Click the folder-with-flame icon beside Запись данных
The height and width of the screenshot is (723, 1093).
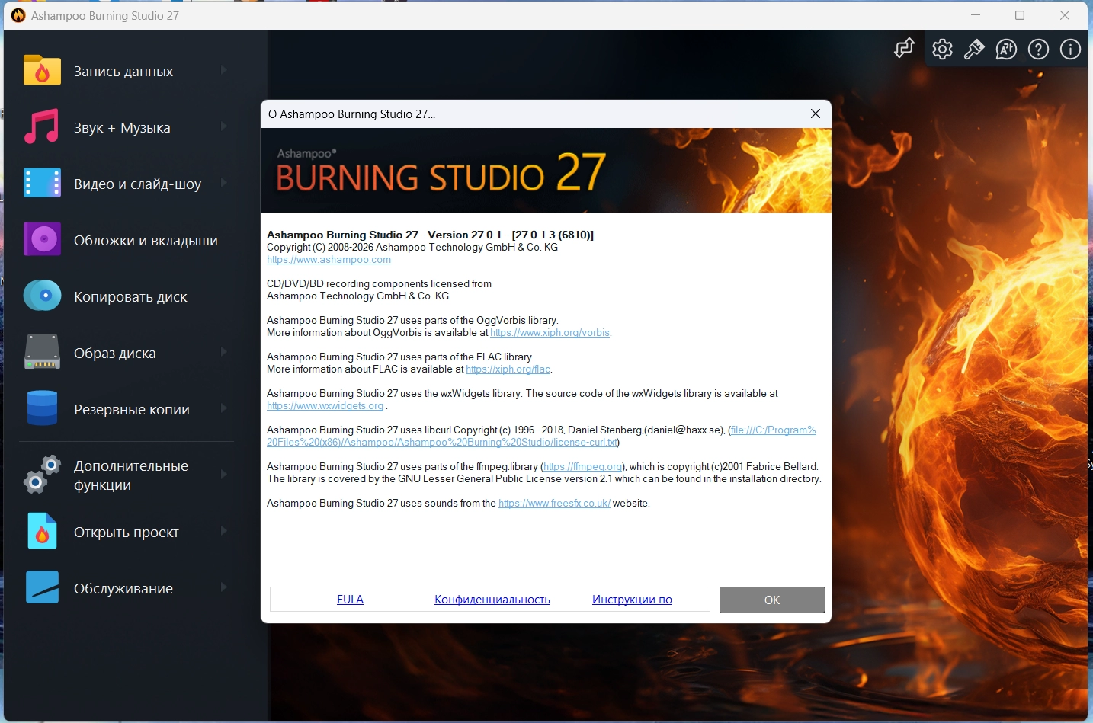tap(42, 70)
